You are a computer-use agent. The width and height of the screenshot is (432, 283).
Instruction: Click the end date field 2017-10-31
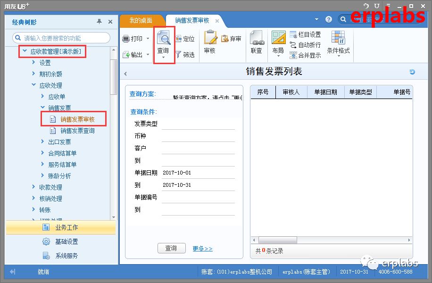198,185
